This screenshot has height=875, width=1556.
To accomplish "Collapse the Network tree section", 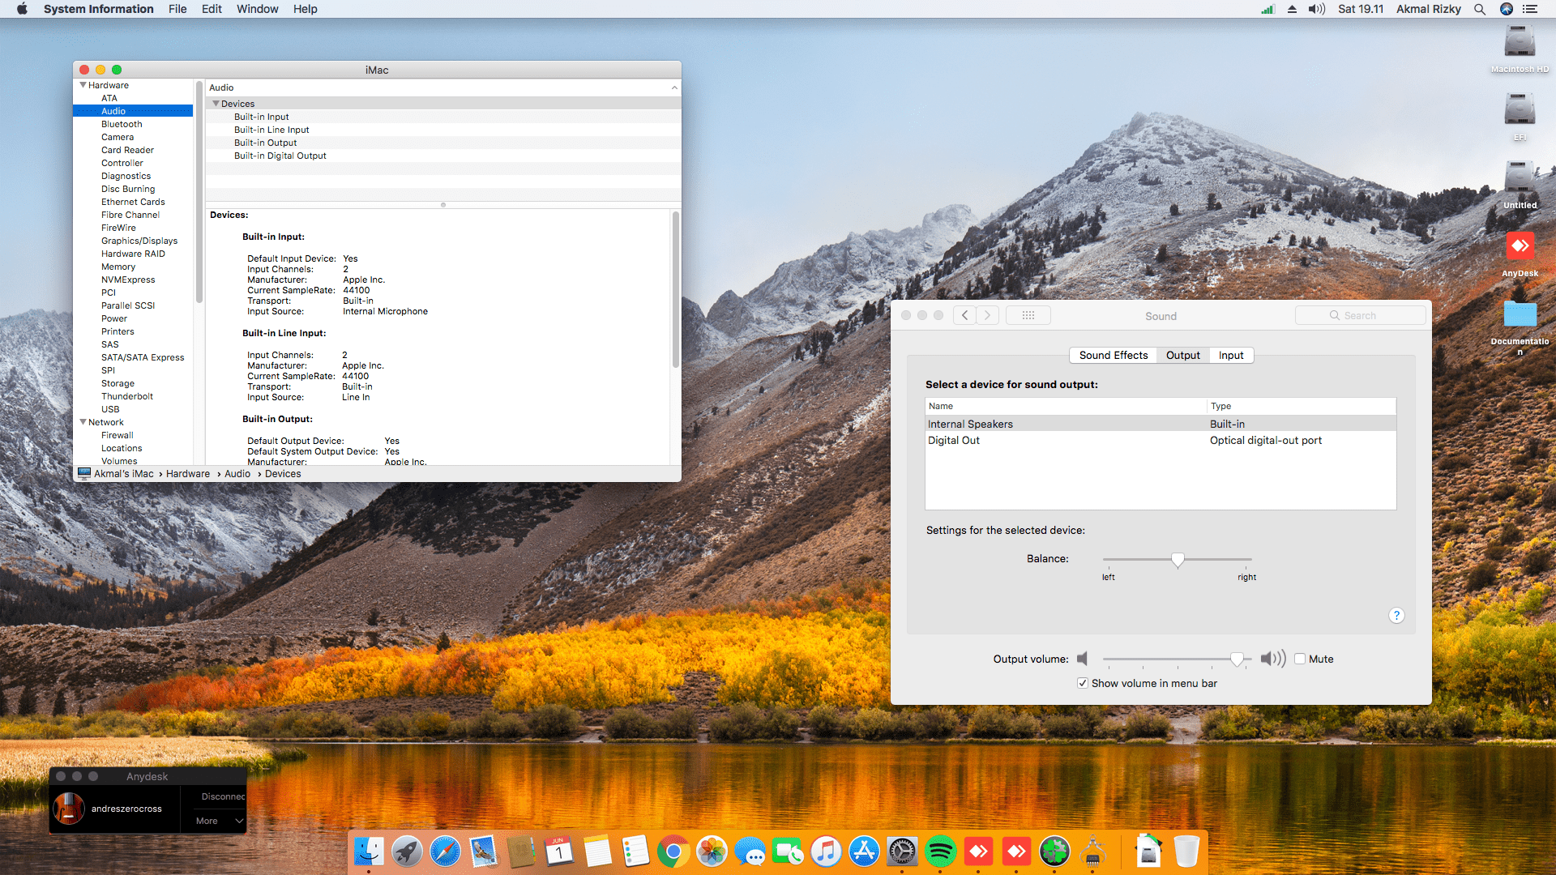I will point(83,422).
